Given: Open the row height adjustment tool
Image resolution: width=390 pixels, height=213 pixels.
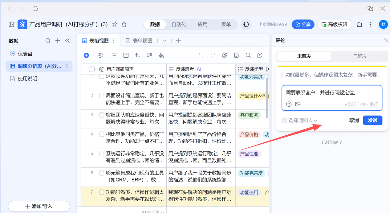Looking at the screenshot, I should (149, 55).
